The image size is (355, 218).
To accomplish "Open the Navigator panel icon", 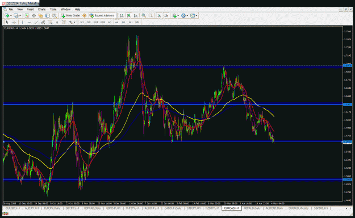I will 40,16.
